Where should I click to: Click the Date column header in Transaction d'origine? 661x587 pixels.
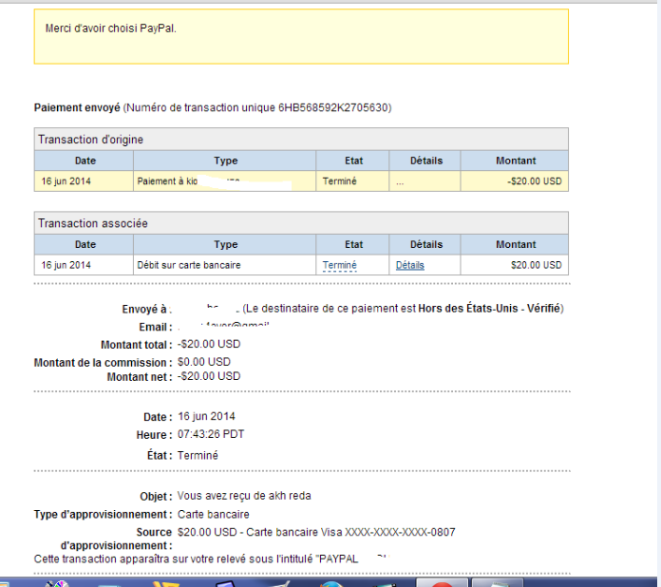[x=85, y=161]
